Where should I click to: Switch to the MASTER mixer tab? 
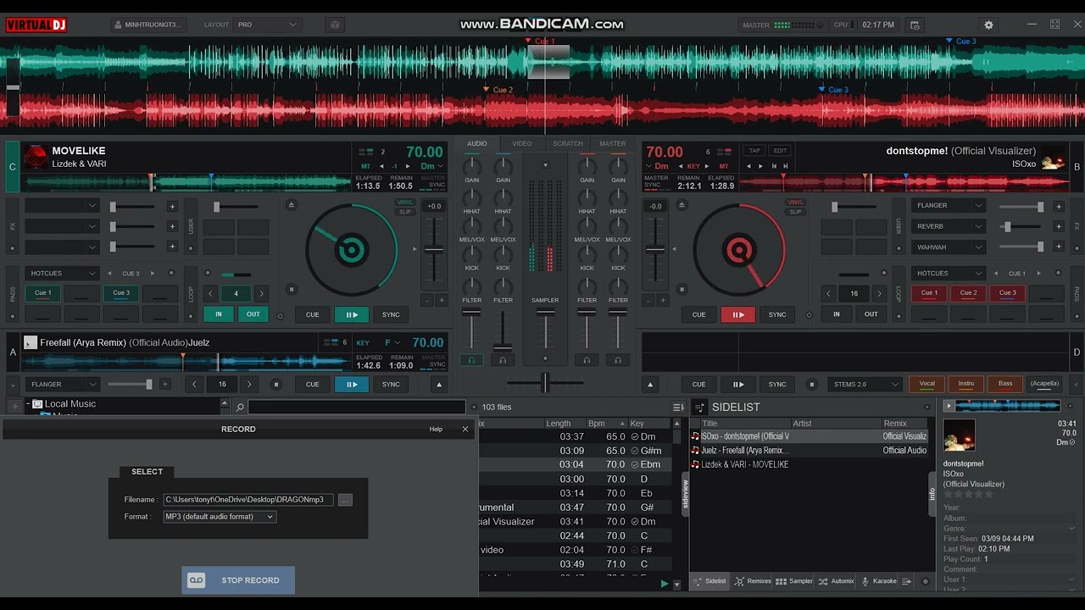612,144
